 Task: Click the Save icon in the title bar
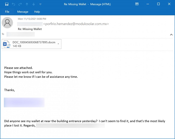pos(7,4)
